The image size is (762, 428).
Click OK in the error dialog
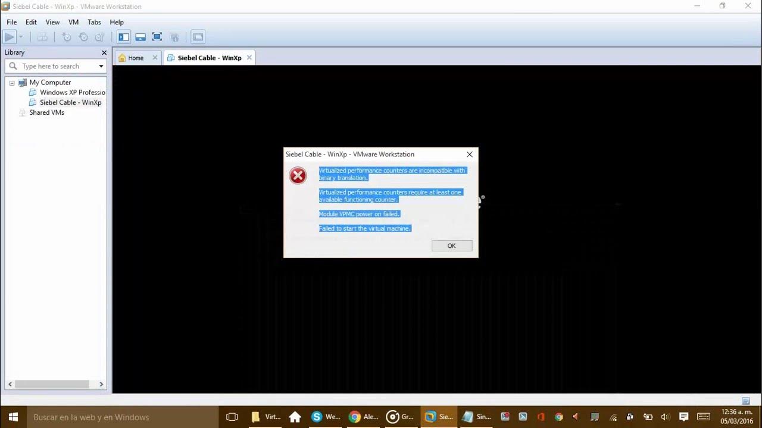click(452, 246)
